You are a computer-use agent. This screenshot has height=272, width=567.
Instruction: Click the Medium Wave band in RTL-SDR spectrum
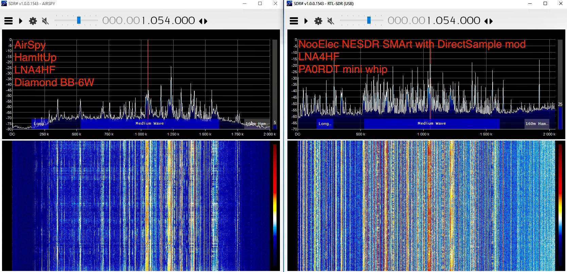tap(431, 124)
